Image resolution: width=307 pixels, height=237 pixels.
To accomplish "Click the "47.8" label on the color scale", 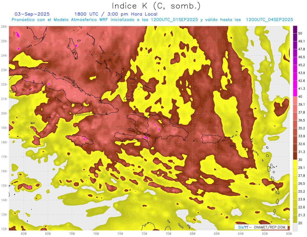I will coord(302,49).
